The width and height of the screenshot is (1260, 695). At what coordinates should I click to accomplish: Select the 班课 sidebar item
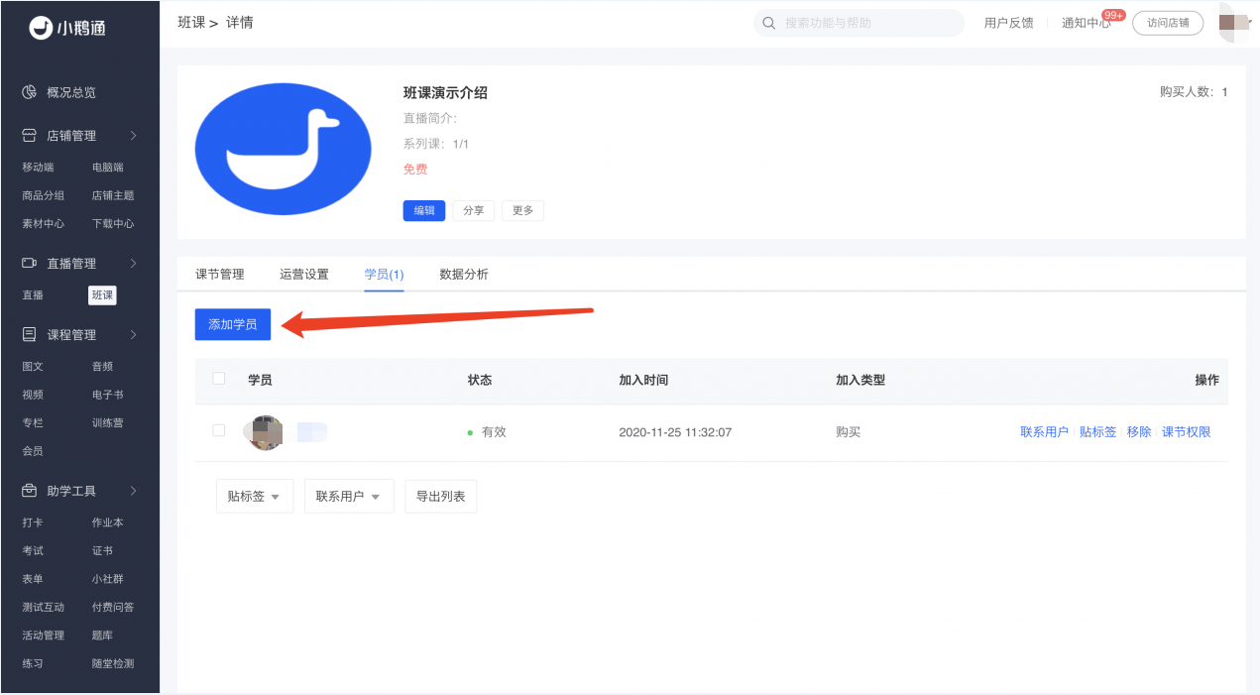pyautogui.click(x=102, y=294)
